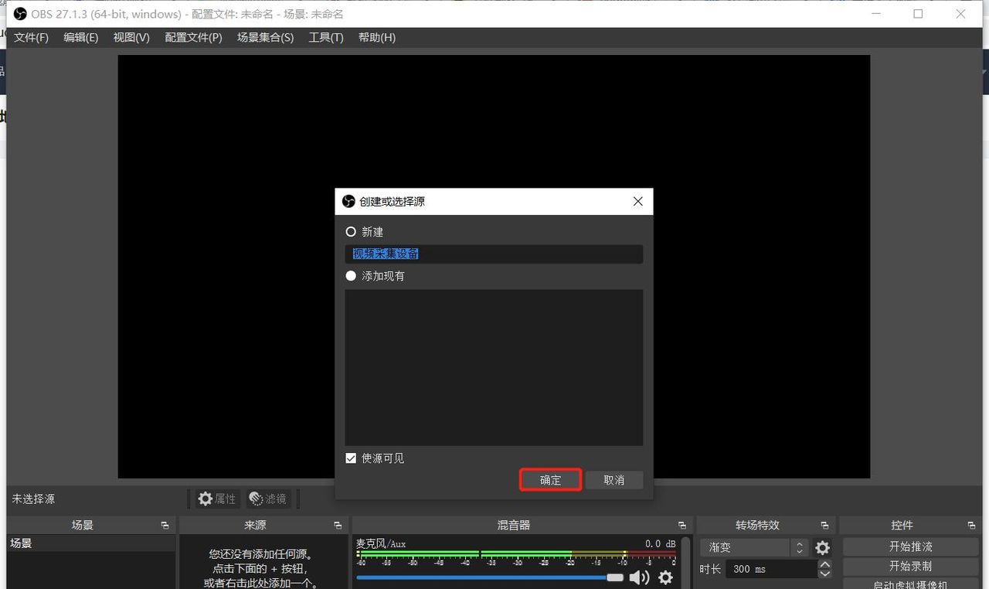
Task: Click the 您还没有添加任何源 hint text
Action: point(260,554)
